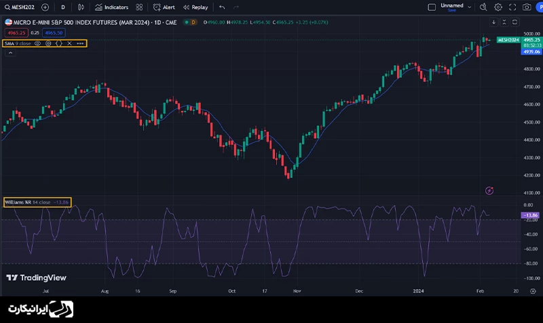Open SMA source code braces icon
The image size is (543, 323).
(x=59, y=43)
